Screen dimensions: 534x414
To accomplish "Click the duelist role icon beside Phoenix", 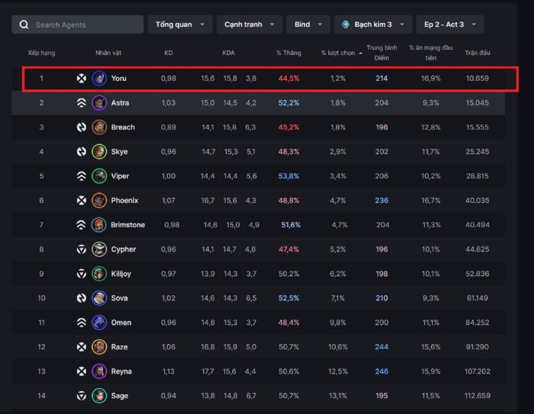I will point(81,200).
